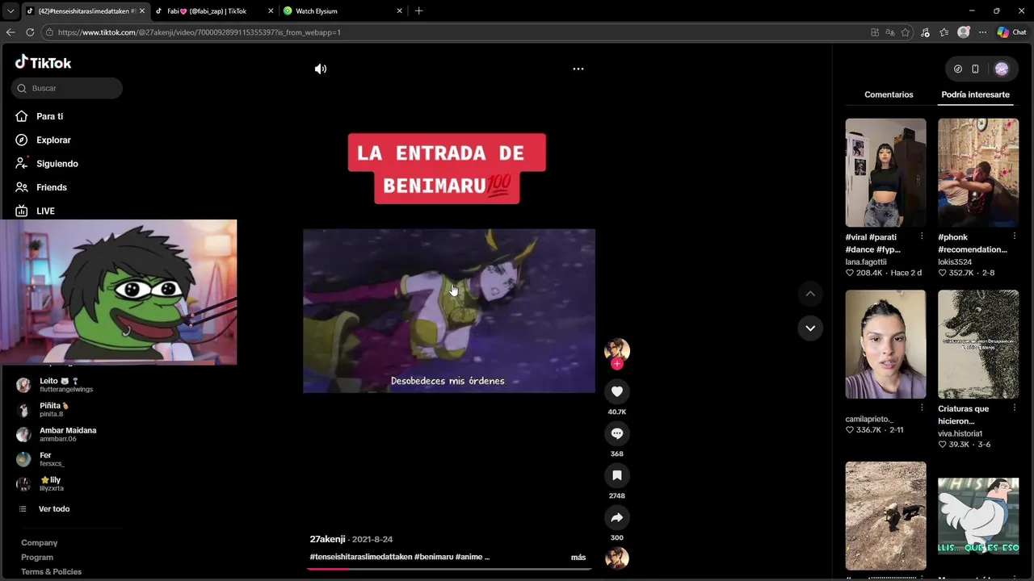
Task: Open lana.fagottii's dance video thumbnail
Action: (x=886, y=173)
